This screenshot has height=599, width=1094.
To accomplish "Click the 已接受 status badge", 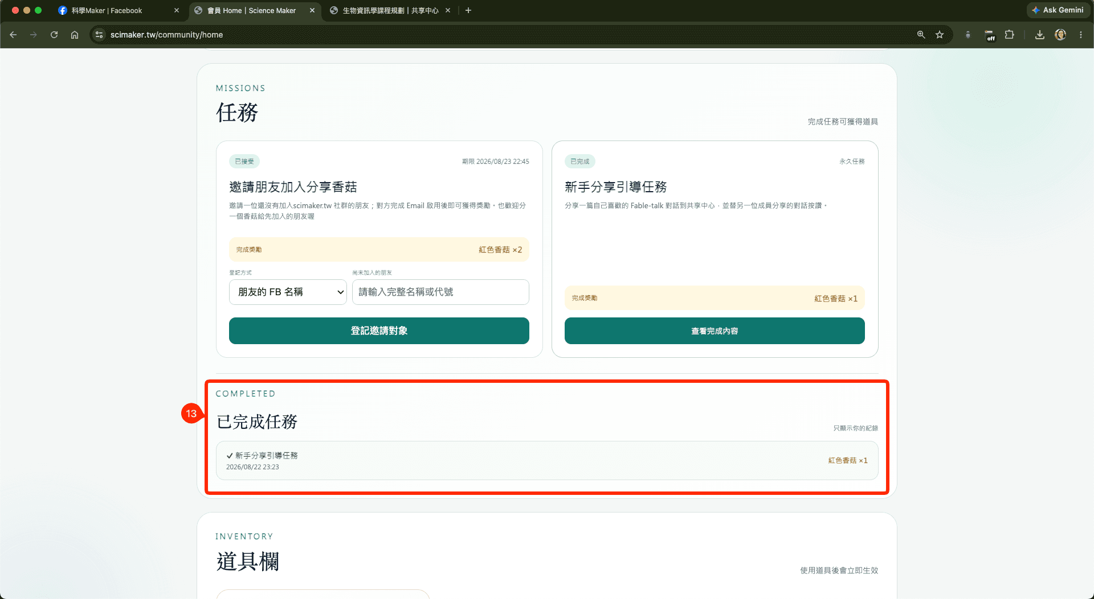I will point(244,162).
